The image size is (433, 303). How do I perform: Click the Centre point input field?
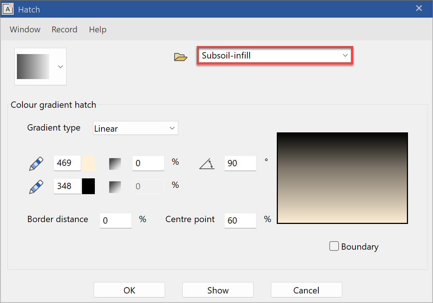(x=240, y=220)
